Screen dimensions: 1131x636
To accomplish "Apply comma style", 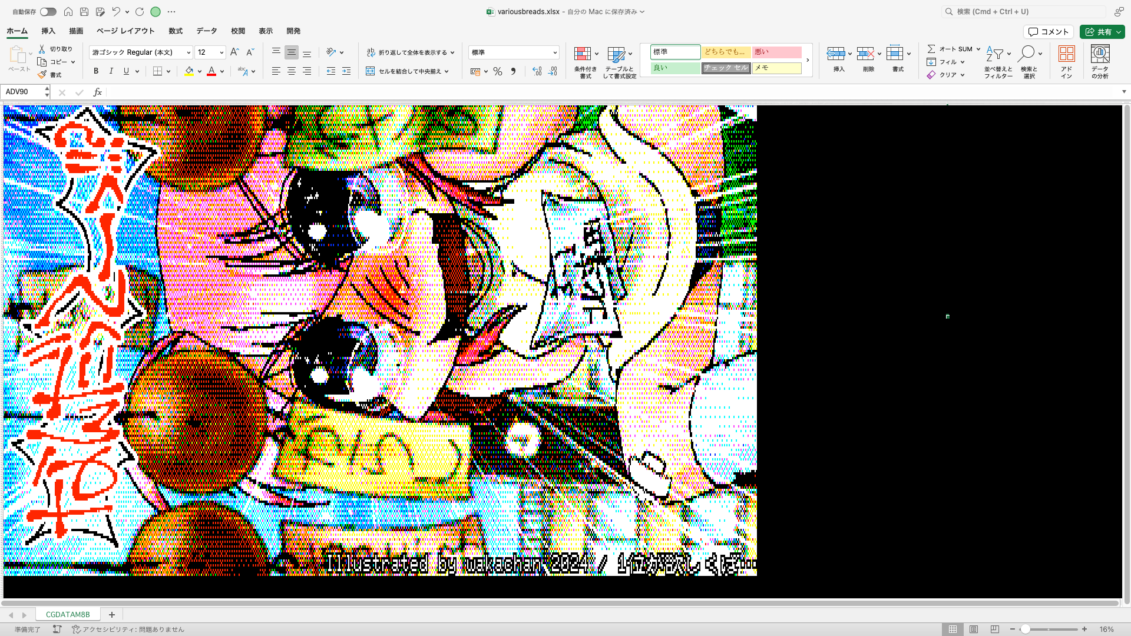I will point(513,71).
